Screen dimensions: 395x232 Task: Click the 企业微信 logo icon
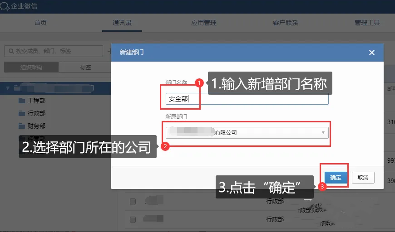(x=5, y=6)
